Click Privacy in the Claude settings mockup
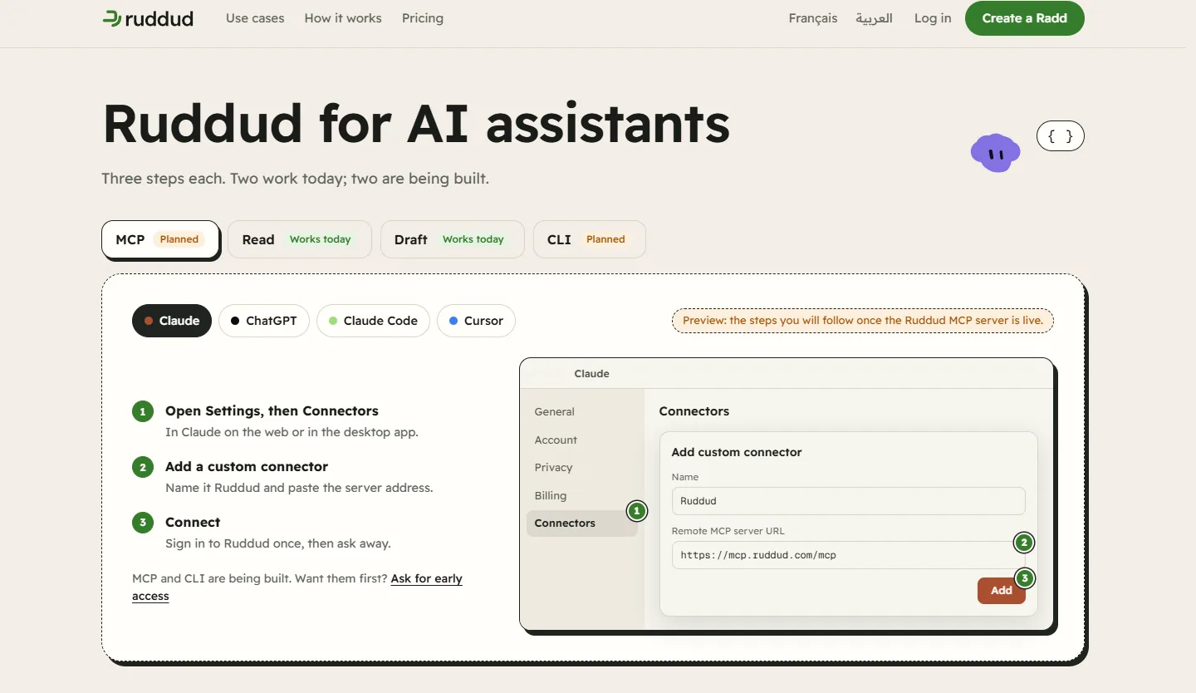The width and height of the screenshot is (1196, 693). tap(554, 467)
